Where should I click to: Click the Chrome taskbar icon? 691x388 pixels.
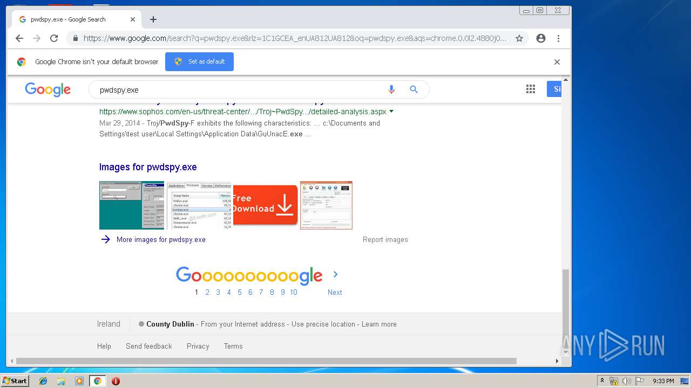tap(98, 381)
